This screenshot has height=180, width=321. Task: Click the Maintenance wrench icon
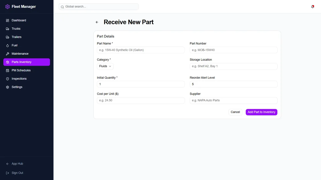pyautogui.click(x=7, y=54)
